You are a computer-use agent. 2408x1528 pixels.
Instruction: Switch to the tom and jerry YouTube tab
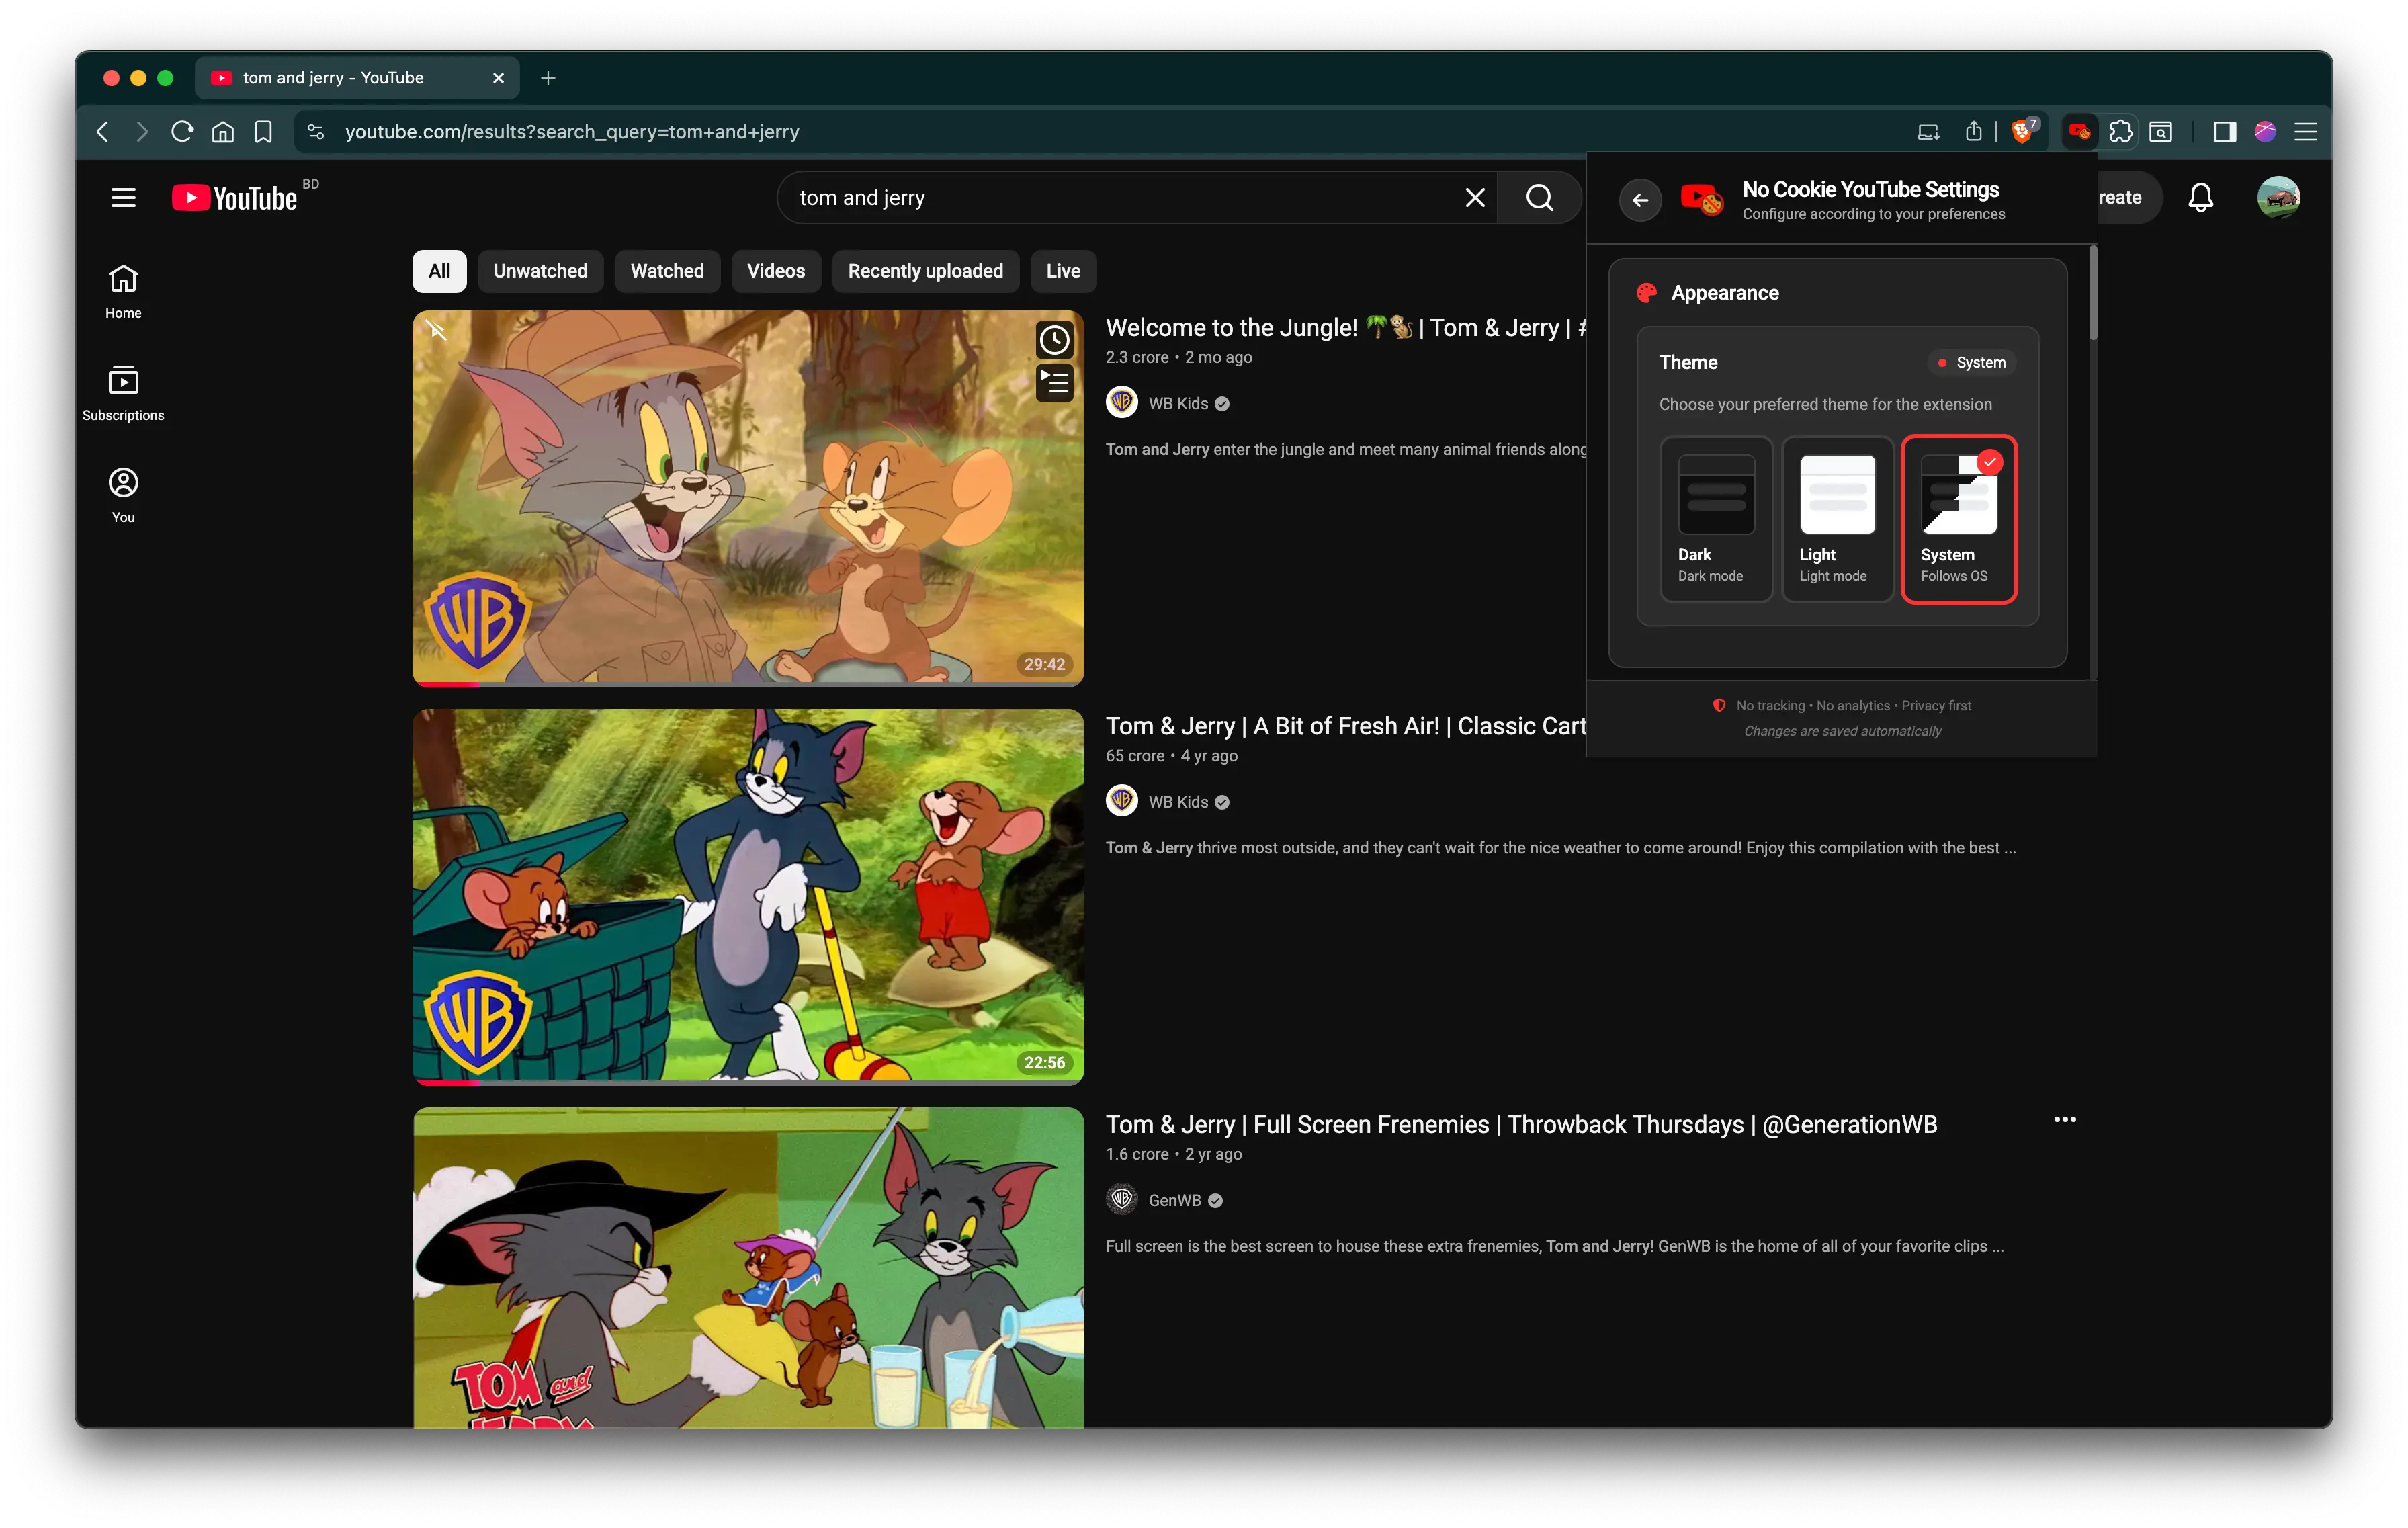click(x=356, y=77)
